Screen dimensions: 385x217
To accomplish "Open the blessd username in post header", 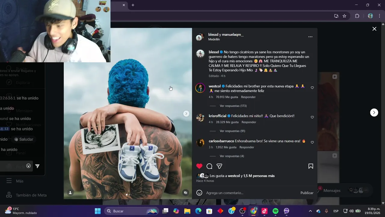I will [213, 35].
